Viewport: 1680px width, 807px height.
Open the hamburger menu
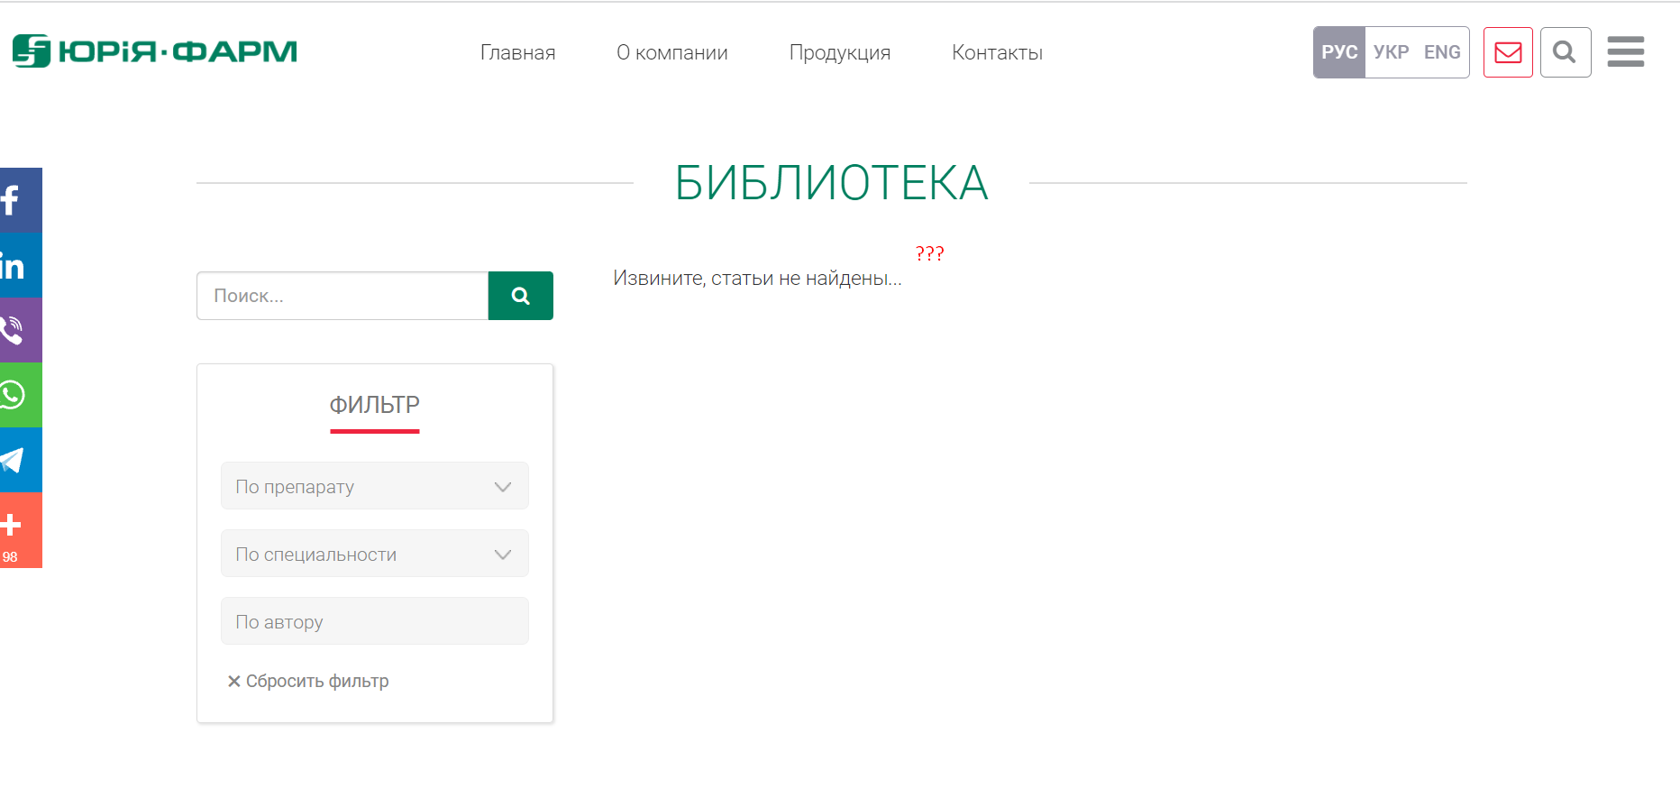click(1625, 52)
